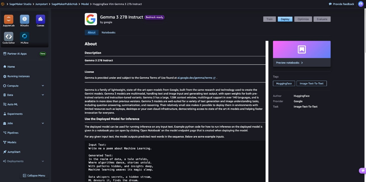
Task: Switch to the Notebooks tab
Action: (108, 33)
